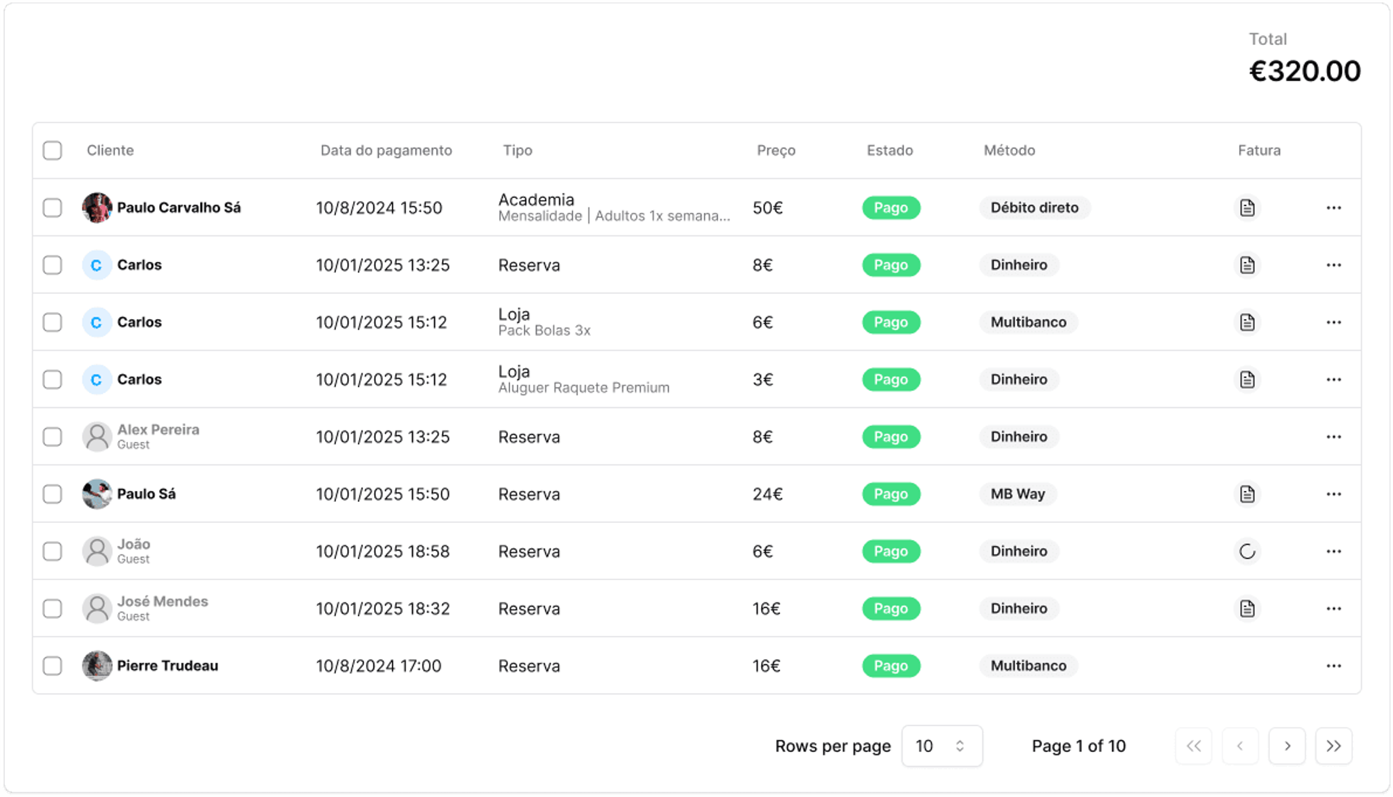Open more options for José Mendes row
The width and height of the screenshot is (1393, 797).
coord(1333,608)
